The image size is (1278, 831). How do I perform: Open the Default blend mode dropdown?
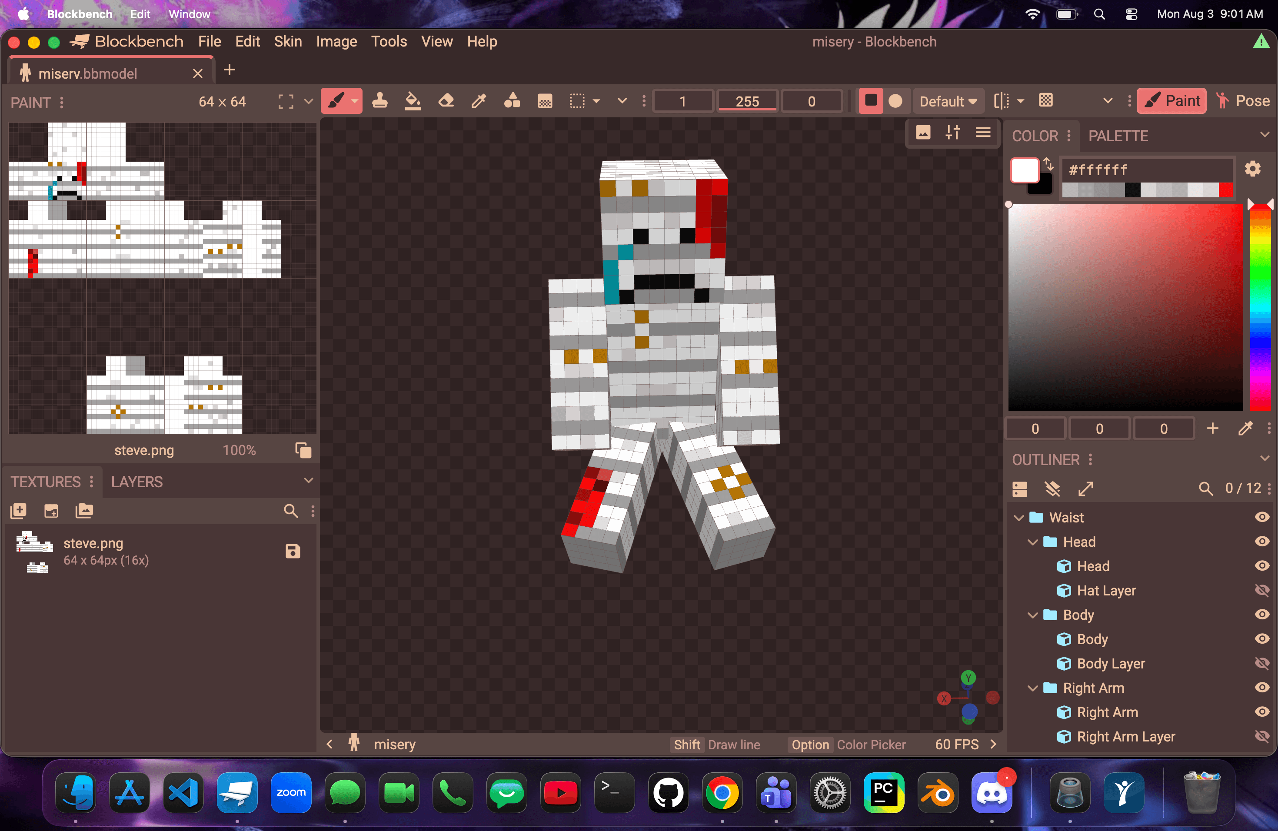point(949,101)
